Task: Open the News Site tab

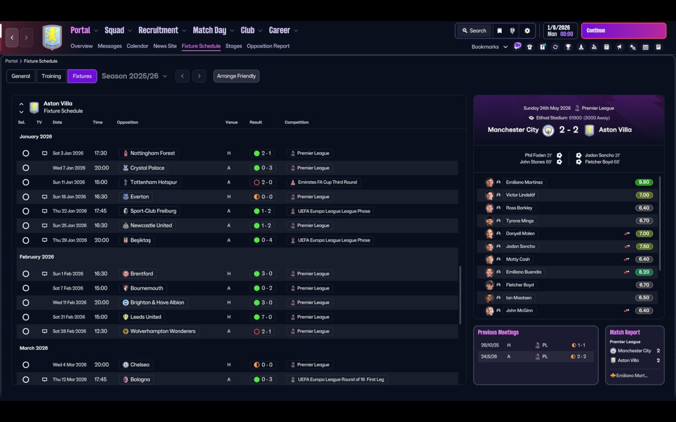Action: click(165, 46)
